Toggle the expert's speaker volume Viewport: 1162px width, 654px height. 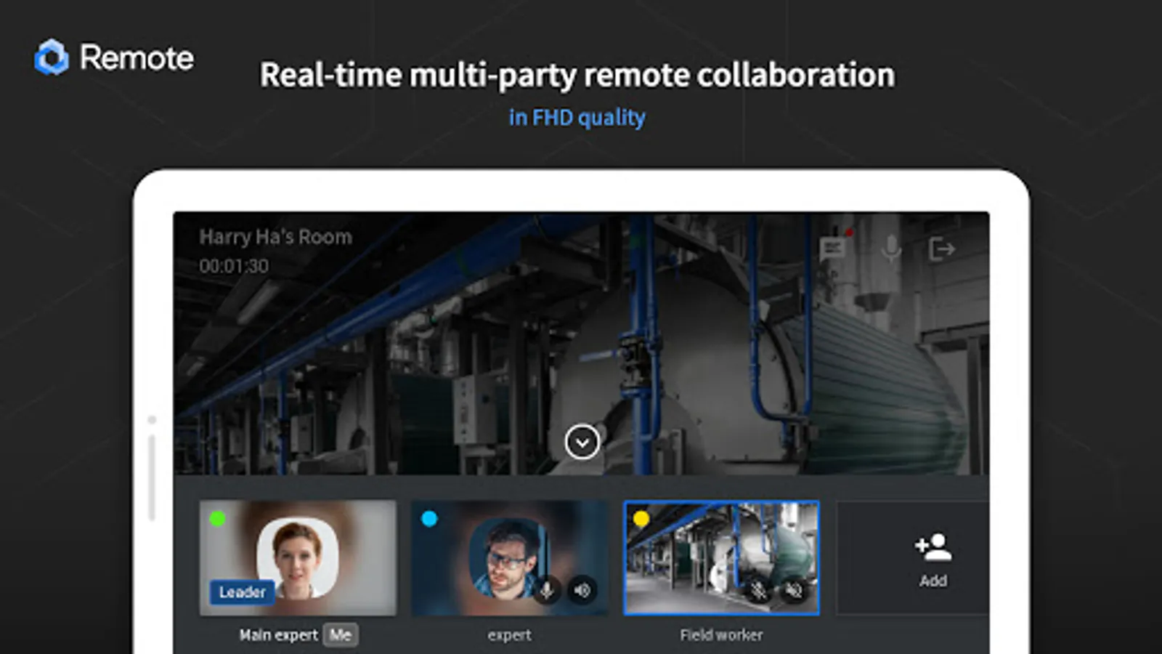point(582,590)
